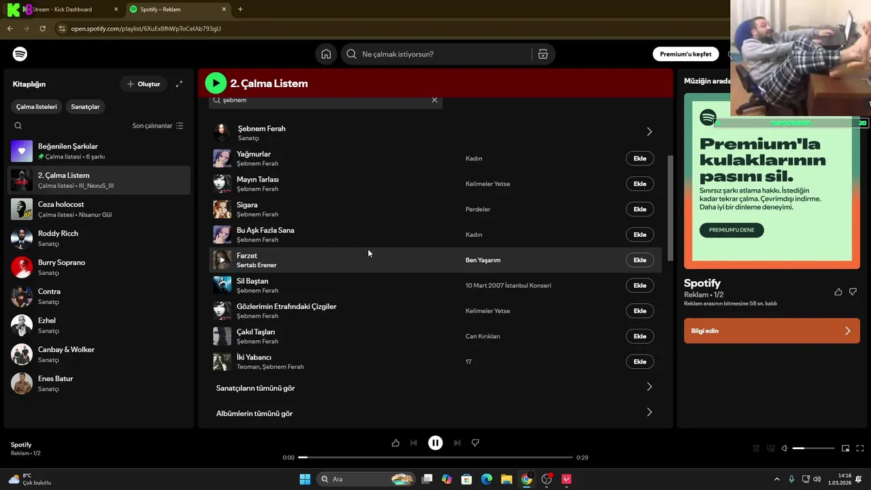Open connect to device icon

[771, 448]
